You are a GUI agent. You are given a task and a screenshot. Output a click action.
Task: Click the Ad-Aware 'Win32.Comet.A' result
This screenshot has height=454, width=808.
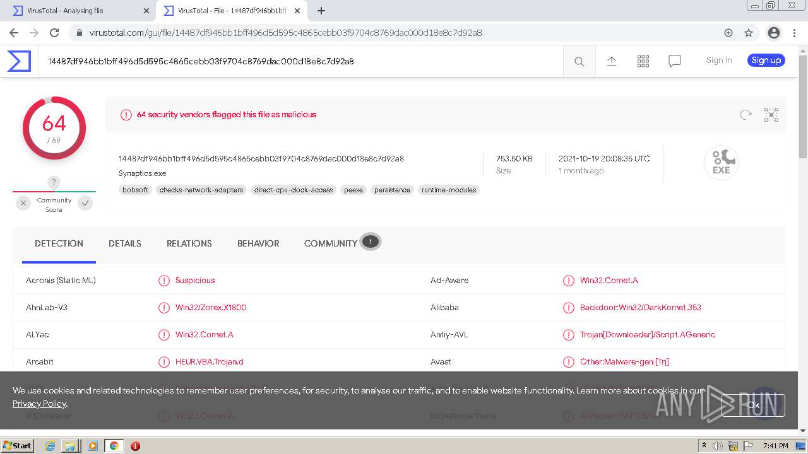coord(609,281)
